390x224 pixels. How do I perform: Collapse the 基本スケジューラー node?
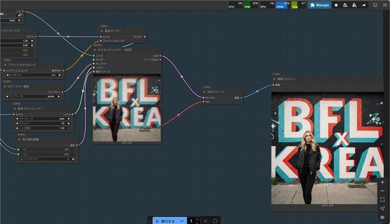pyautogui.click(x=15, y=109)
